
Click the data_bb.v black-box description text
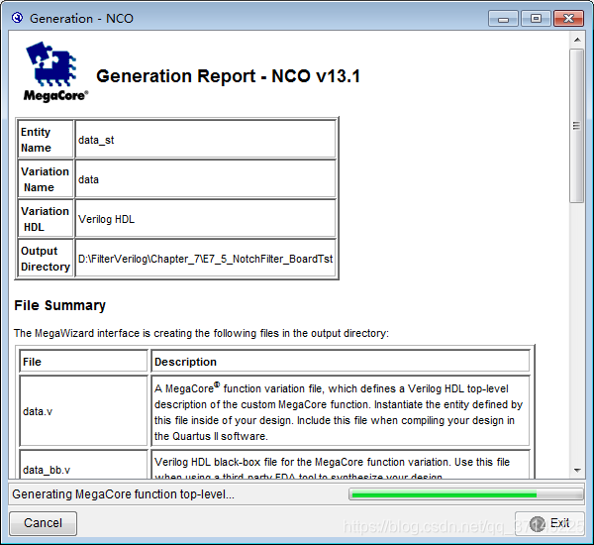point(332,469)
